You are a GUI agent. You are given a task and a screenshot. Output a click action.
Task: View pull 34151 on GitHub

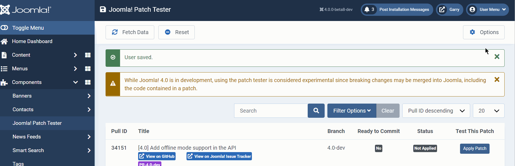pyautogui.click(x=157, y=156)
